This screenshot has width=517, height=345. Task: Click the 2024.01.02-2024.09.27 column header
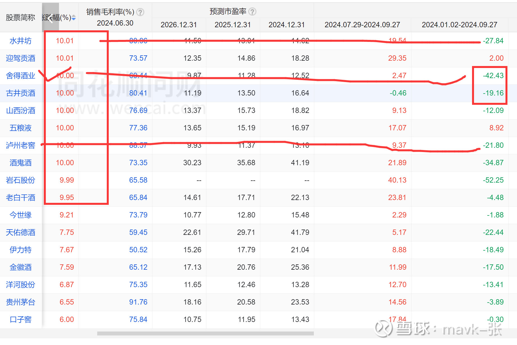click(459, 25)
